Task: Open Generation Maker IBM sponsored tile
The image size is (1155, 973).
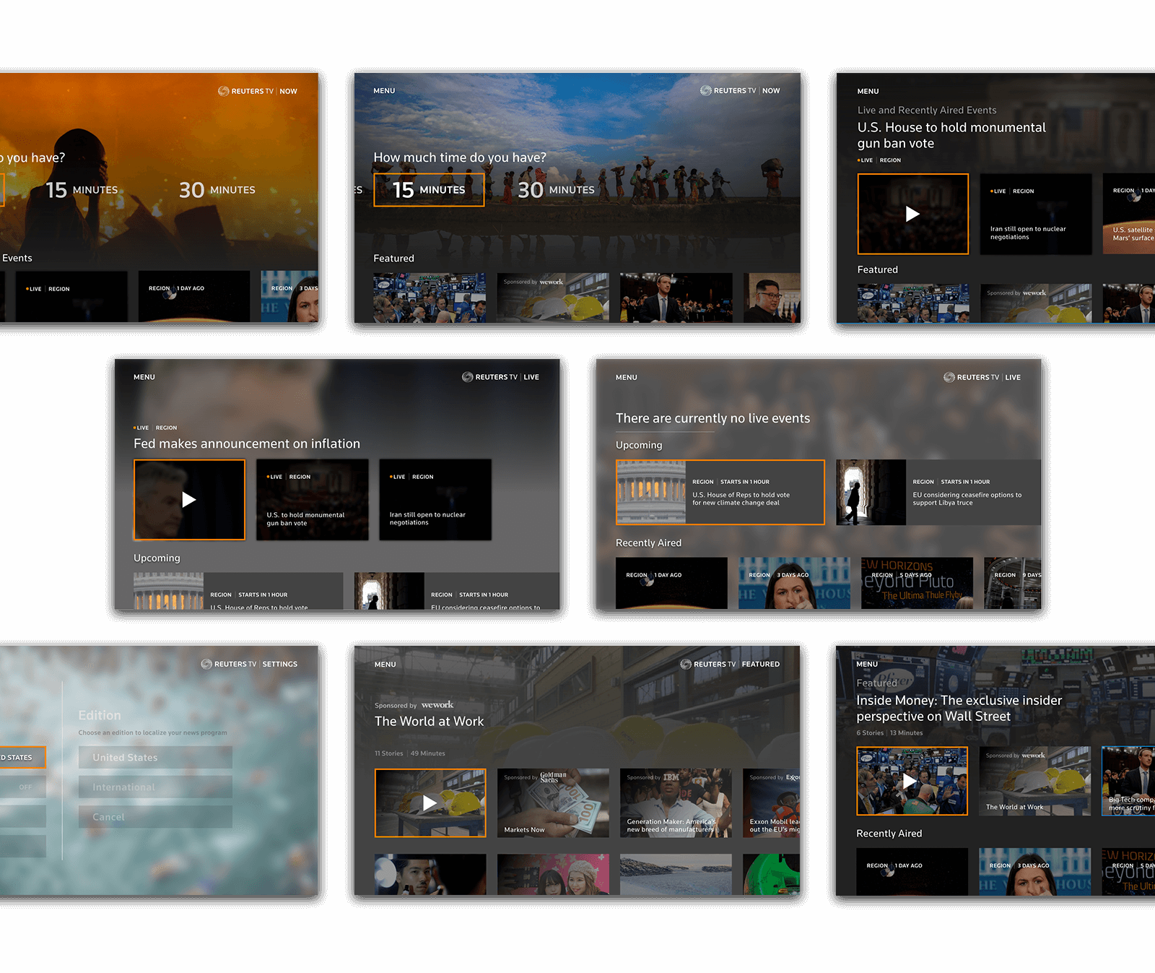Action: [x=676, y=803]
